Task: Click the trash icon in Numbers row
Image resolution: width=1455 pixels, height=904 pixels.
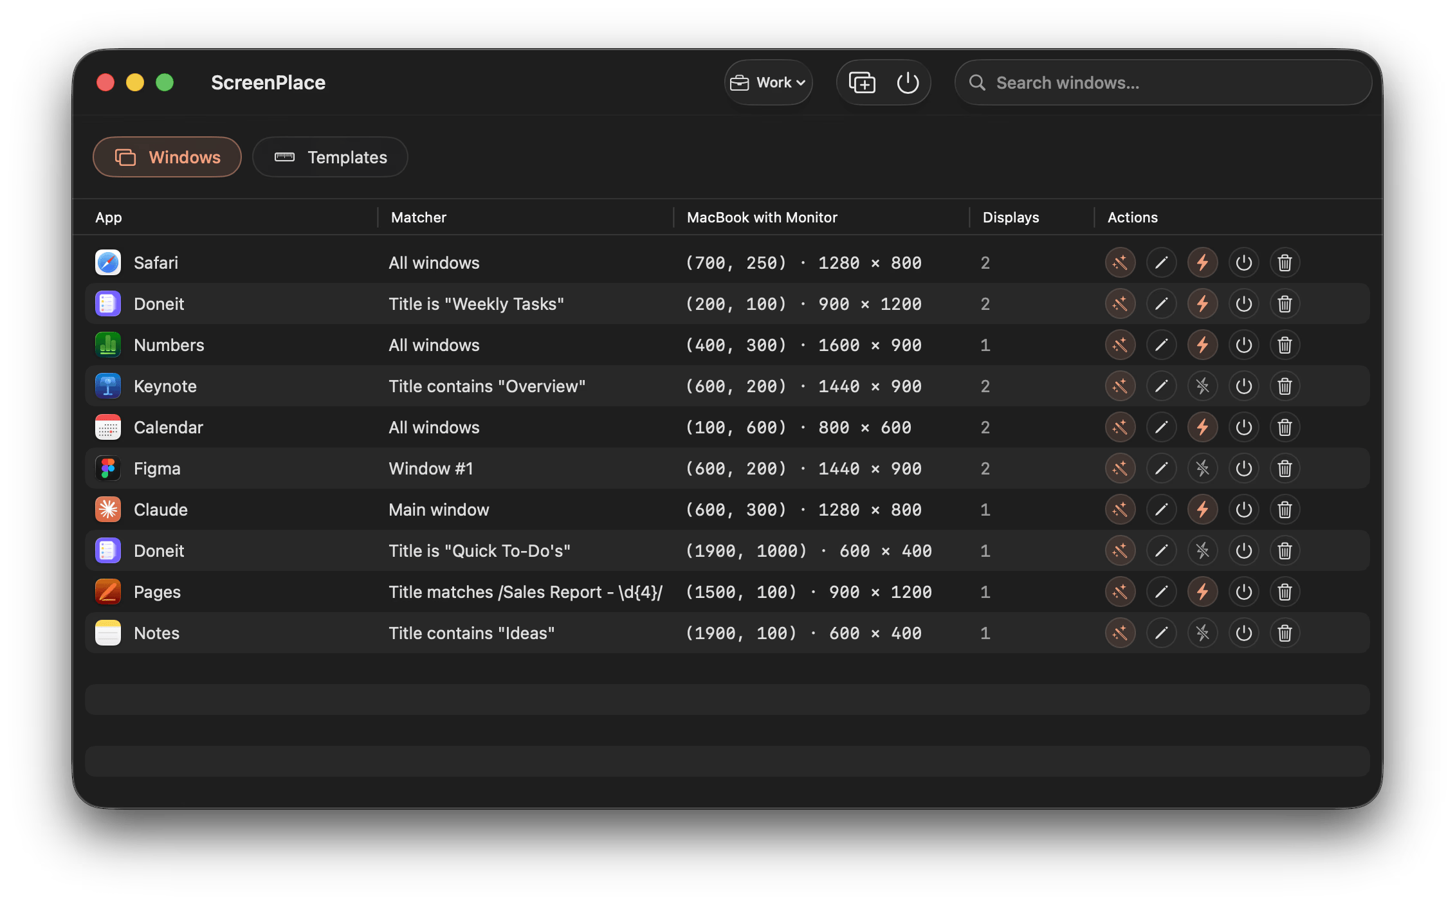Action: pyautogui.click(x=1285, y=345)
